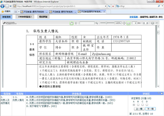Expand the address bar history dropdown
164x116 pixels.
click(x=105, y=6)
